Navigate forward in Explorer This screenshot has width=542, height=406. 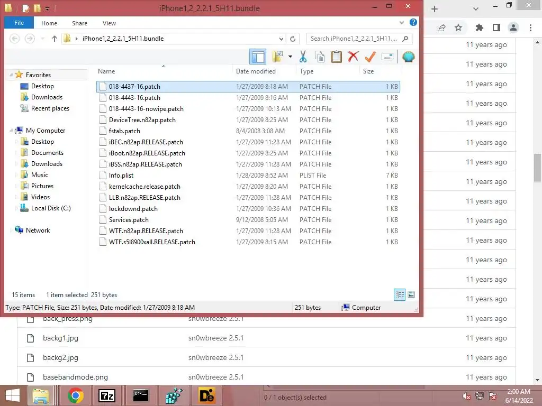[30, 39]
